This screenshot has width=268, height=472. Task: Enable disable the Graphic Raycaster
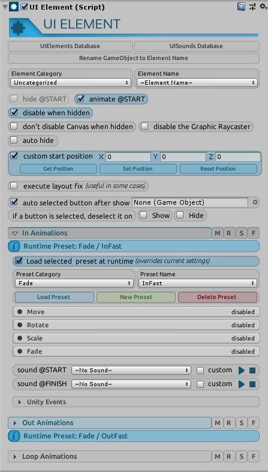144,127
